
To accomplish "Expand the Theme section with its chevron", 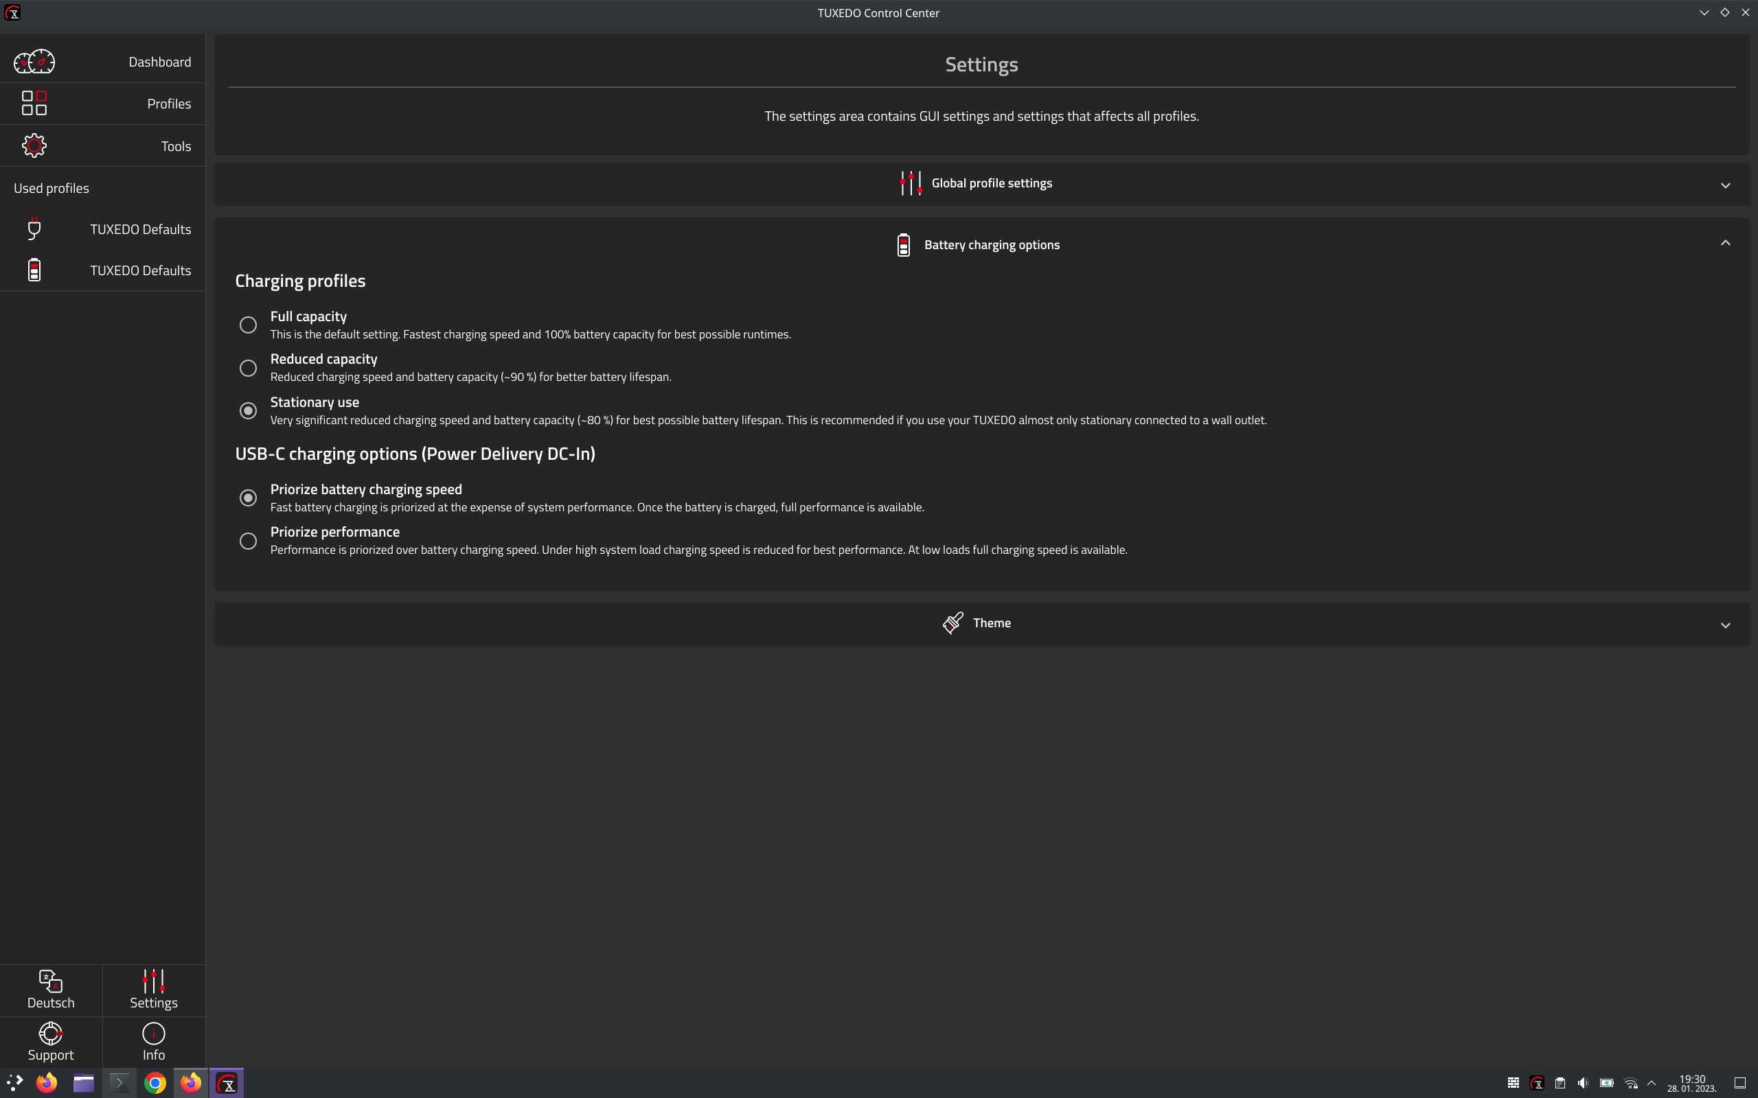I will pos(1725,624).
